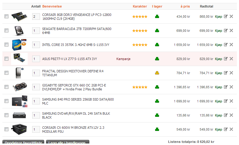Click the stock icon for Samsung 840 Pro
This screenshot has height=145, width=239.
pyautogui.click(x=157, y=101)
